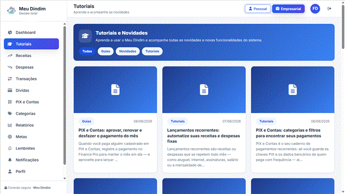Click the logout icon in the header
The image size is (345, 194).
point(329,9)
